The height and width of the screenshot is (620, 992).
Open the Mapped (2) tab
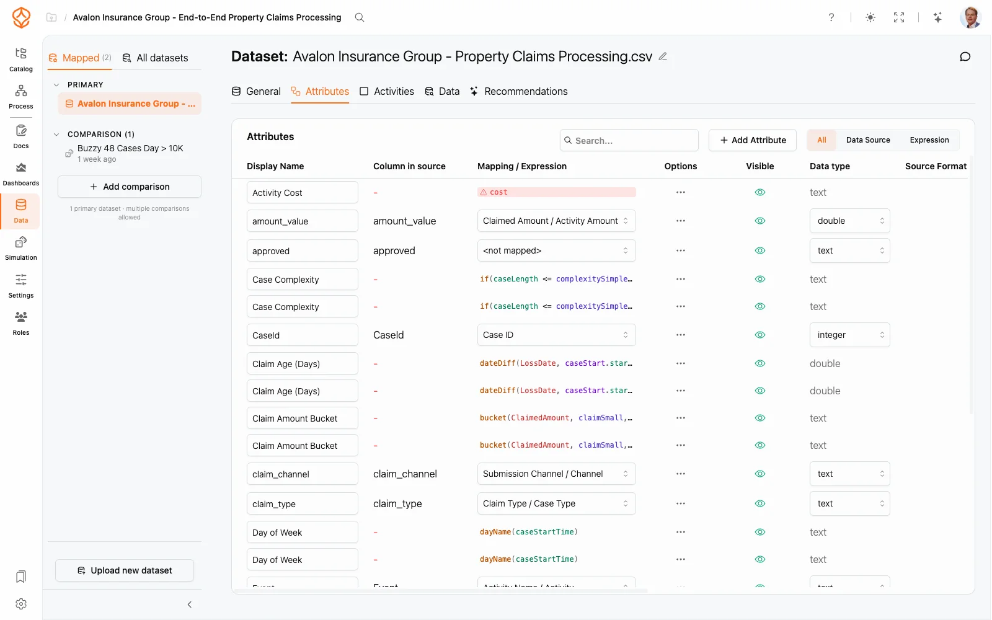[x=80, y=58]
